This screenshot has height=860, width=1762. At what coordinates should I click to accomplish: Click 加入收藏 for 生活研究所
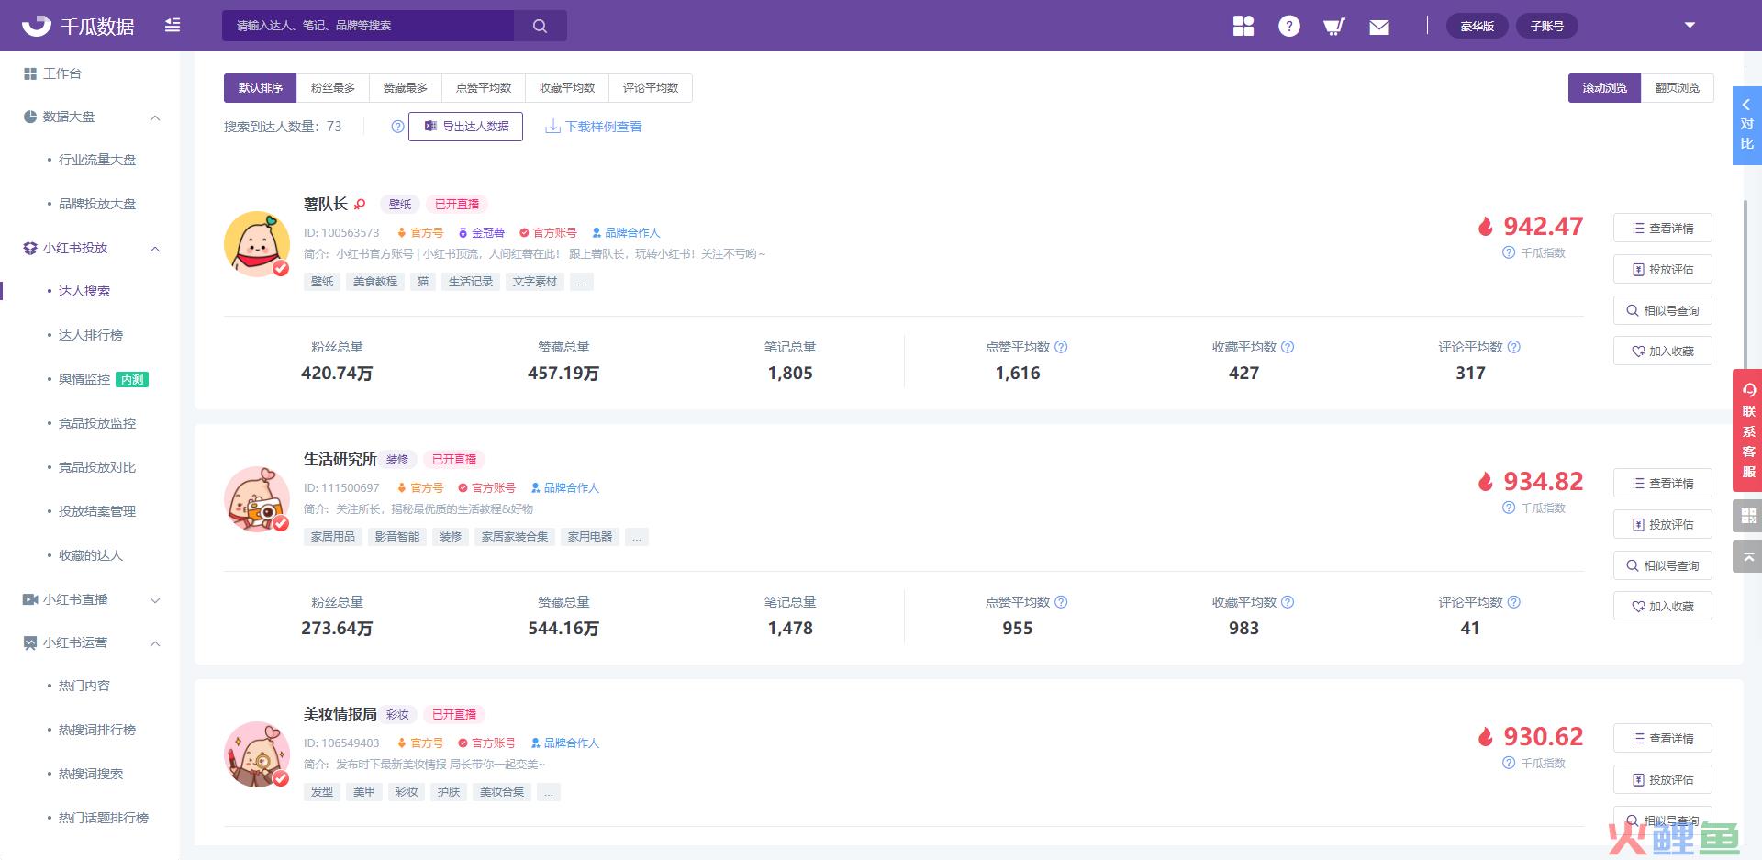coord(1663,607)
